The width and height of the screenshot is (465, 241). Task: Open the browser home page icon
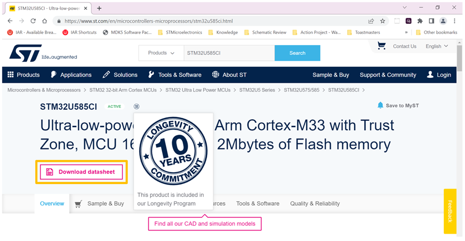tap(45, 21)
